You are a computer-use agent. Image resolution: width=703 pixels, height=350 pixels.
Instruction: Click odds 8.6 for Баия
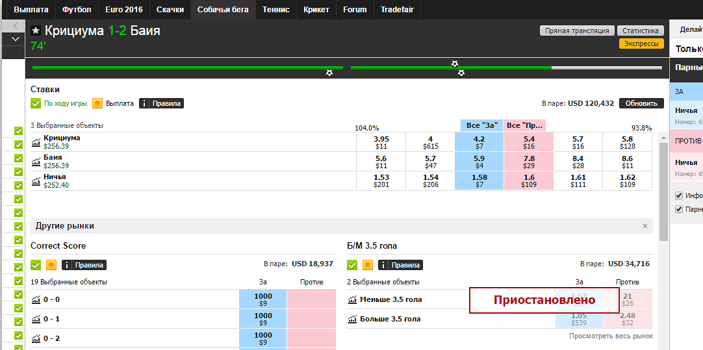pyautogui.click(x=627, y=161)
